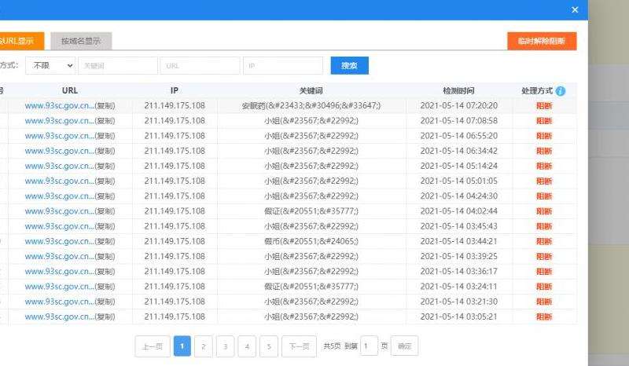Click the URL column header
The height and width of the screenshot is (366, 629).
pos(70,90)
